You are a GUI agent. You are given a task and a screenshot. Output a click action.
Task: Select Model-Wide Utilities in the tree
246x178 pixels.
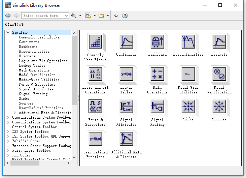click(x=39, y=80)
